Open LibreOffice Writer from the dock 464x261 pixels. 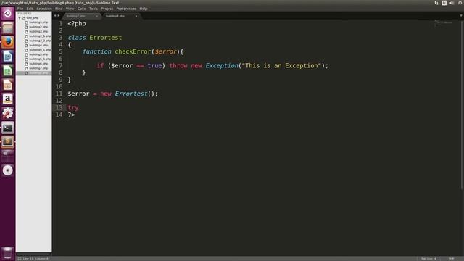[8, 57]
